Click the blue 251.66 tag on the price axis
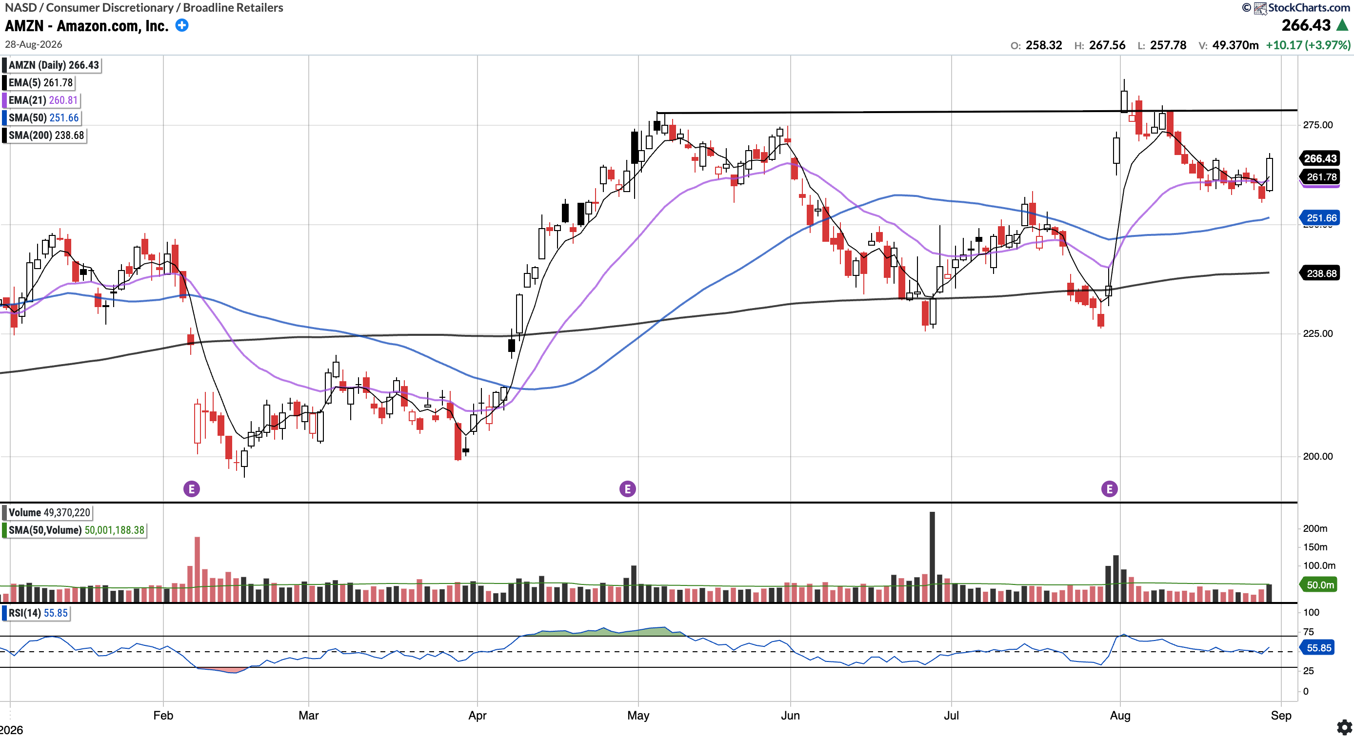1354x738 pixels. [1319, 218]
